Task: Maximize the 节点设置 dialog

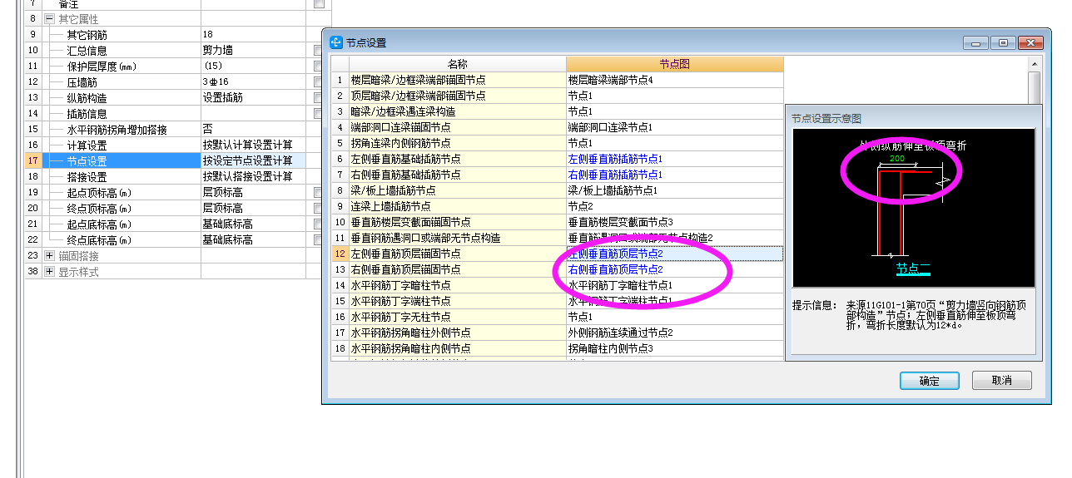Action: [x=1003, y=42]
